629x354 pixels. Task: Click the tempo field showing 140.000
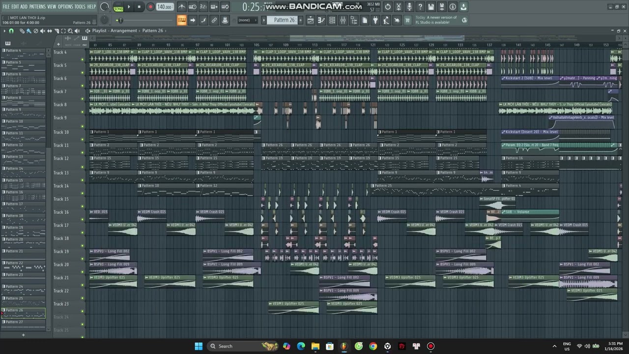[165, 7]
